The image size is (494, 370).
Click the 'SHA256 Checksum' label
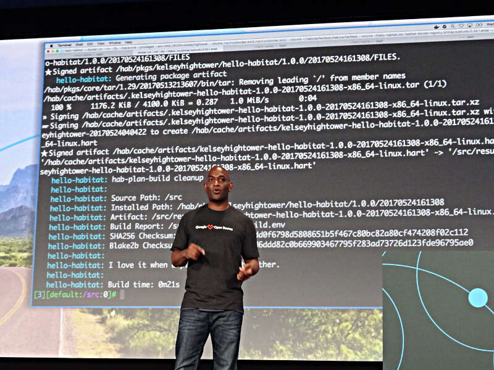[x=141, y=236]
